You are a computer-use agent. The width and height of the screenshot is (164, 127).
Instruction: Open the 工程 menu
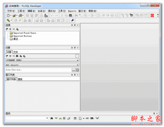click(x=21, y=11)
